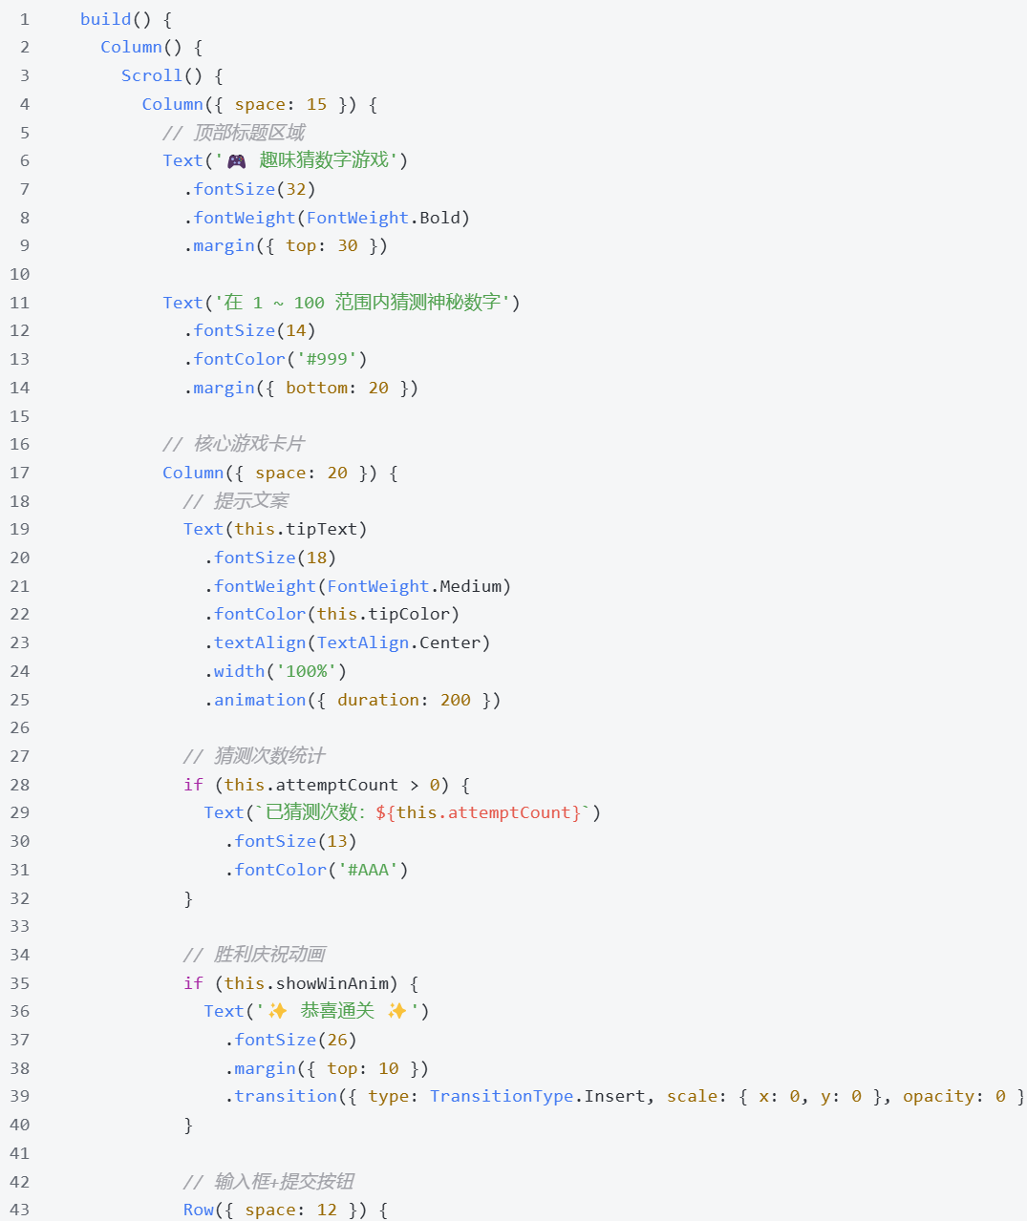1027x1221 pixels.
Task: Click 'TransitionType.Insert' on line 39
Action: coord(538,1096)
